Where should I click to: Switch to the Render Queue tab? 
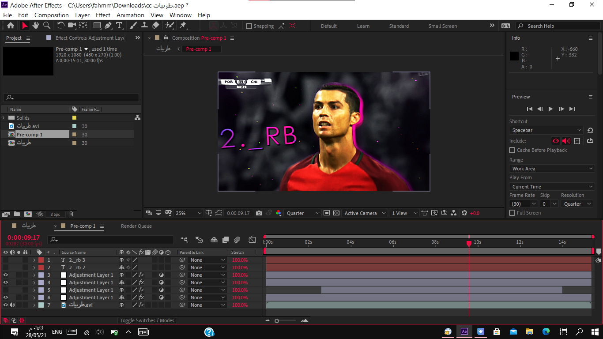(x=136, y=226)
